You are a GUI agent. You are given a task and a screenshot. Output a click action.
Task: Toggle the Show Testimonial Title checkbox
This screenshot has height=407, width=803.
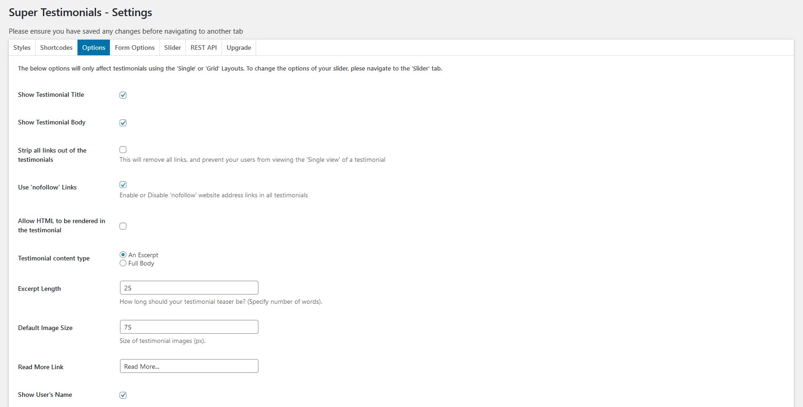[x=123, y=95]
